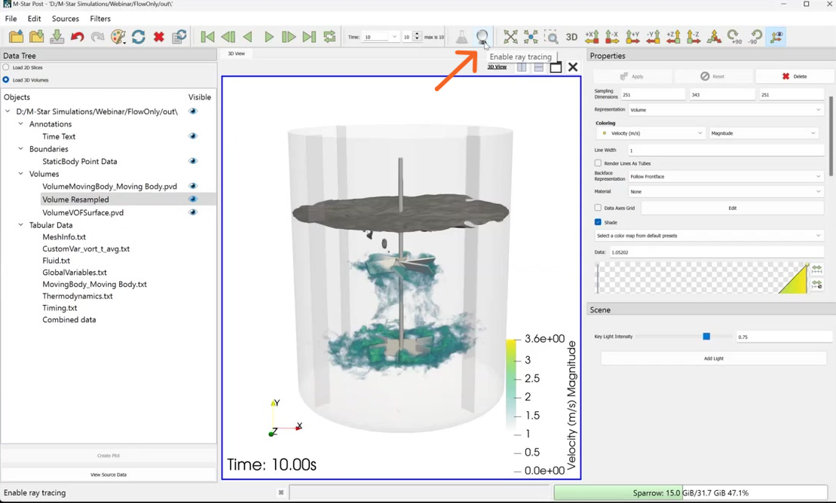Hide VolumeVOFSurface.pvd
Viewport: 836px width, 503px height.
pos(193,212)
